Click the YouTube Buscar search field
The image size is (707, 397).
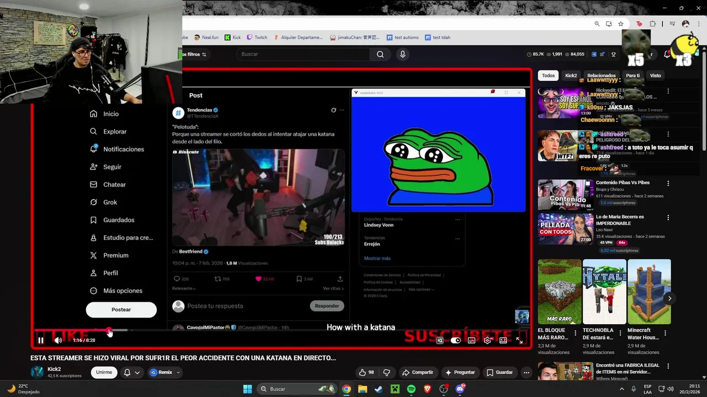click(x=304, y=54)
